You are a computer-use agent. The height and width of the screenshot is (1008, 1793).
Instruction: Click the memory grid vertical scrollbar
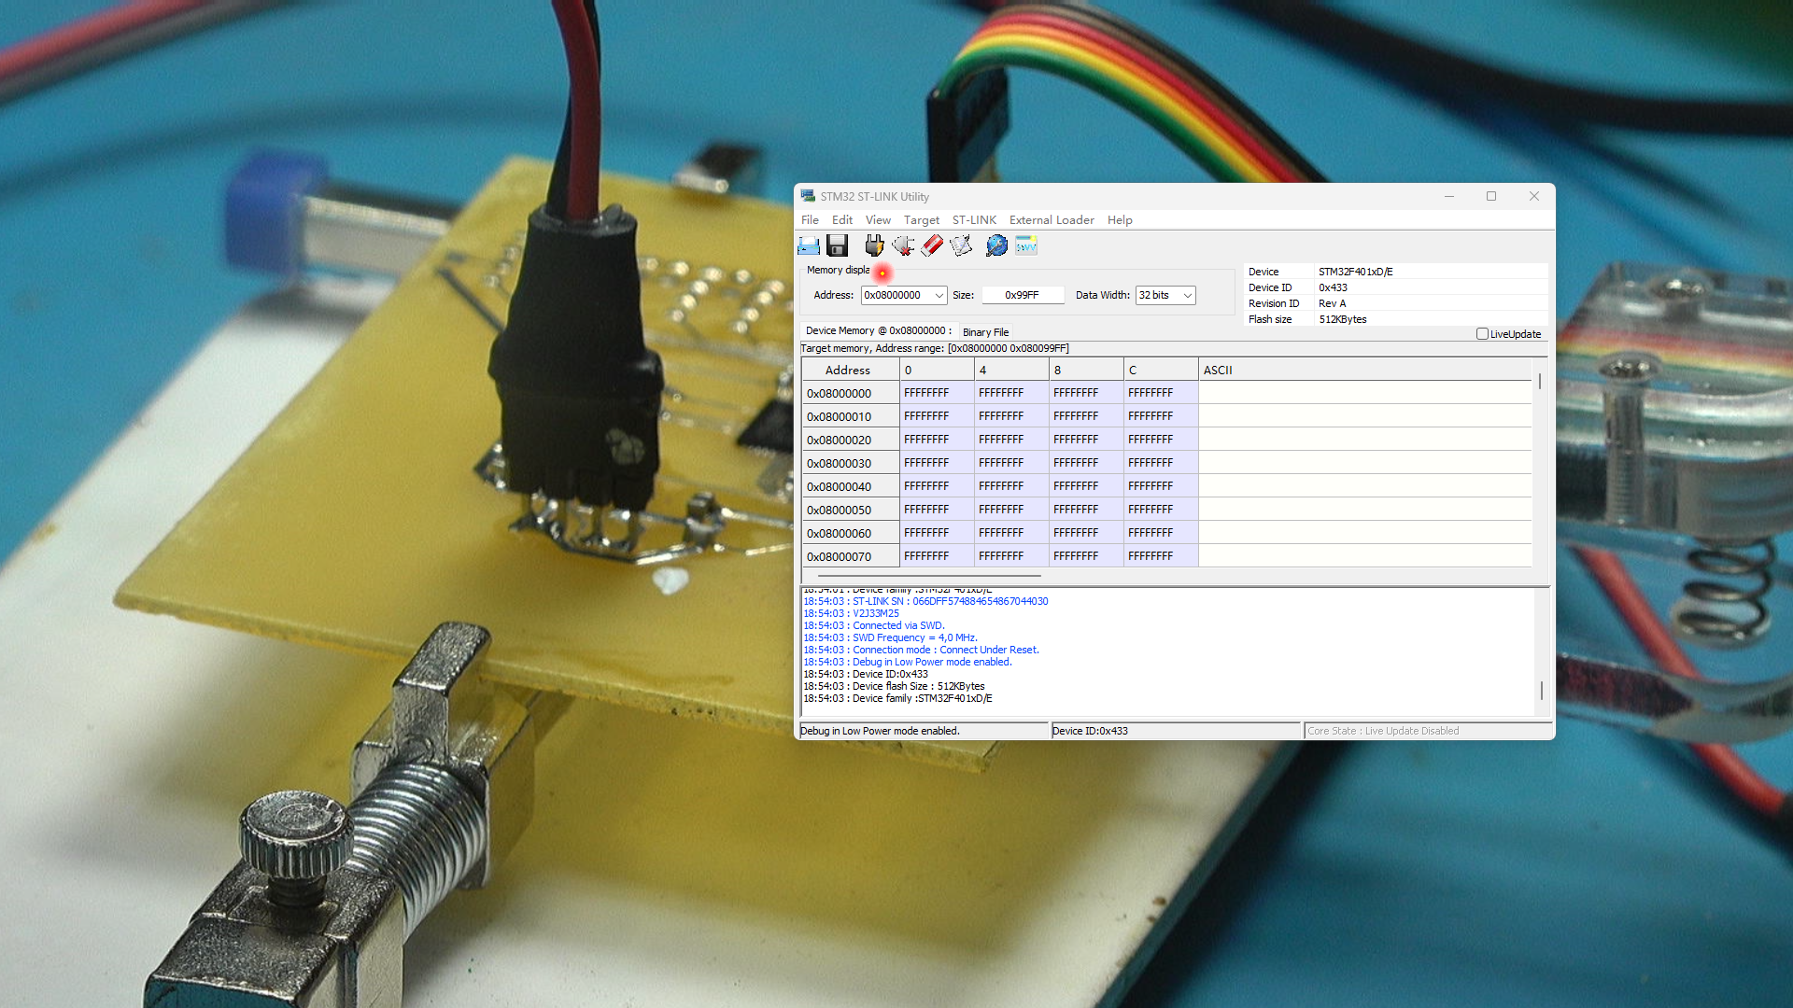point(1539,383)
